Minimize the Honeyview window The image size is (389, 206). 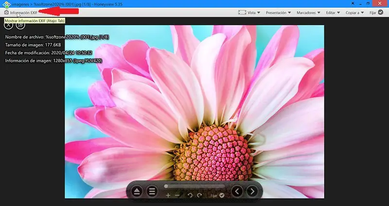click(x=360, y=4)
